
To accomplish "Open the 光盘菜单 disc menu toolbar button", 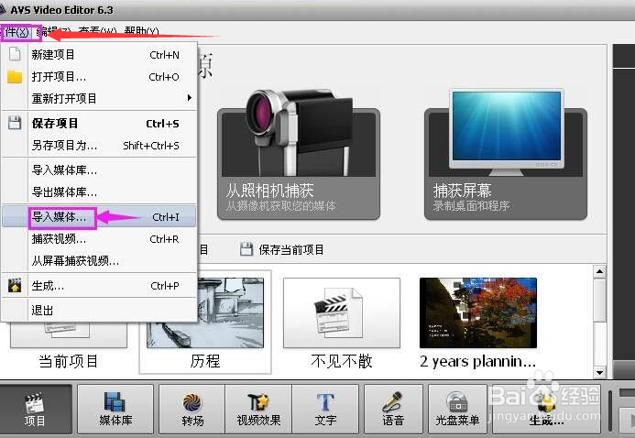I will coord(457,410).
